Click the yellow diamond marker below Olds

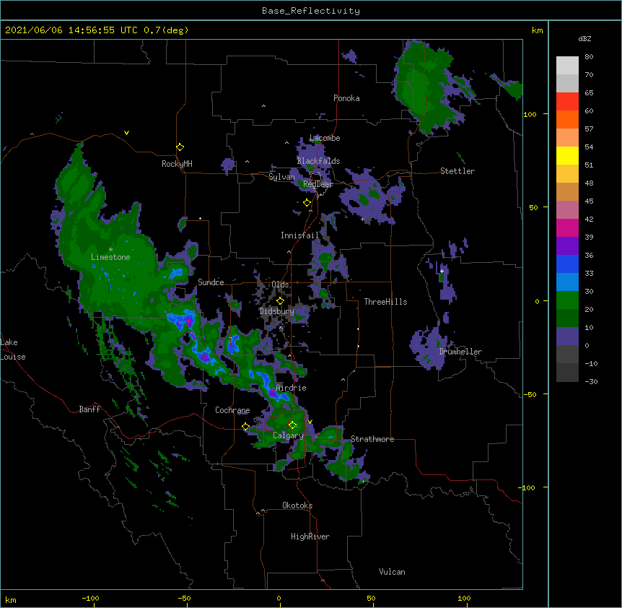pyautogui.click(x=280, y=301)
